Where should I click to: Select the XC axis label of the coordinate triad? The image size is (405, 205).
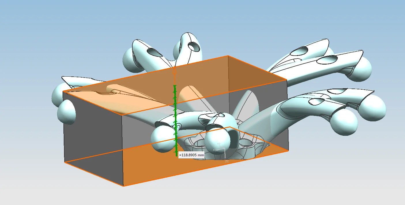point(214,150)
